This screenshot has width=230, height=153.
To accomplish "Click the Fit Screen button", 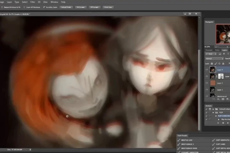I will (x=81, y=7).
